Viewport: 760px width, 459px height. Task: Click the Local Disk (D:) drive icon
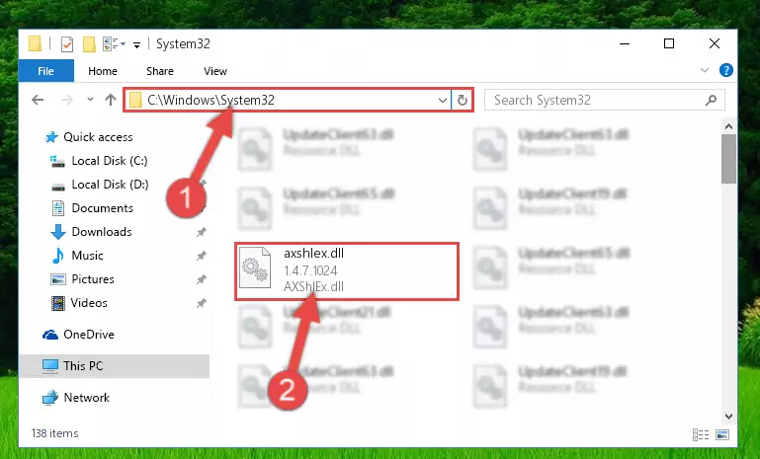58,187
